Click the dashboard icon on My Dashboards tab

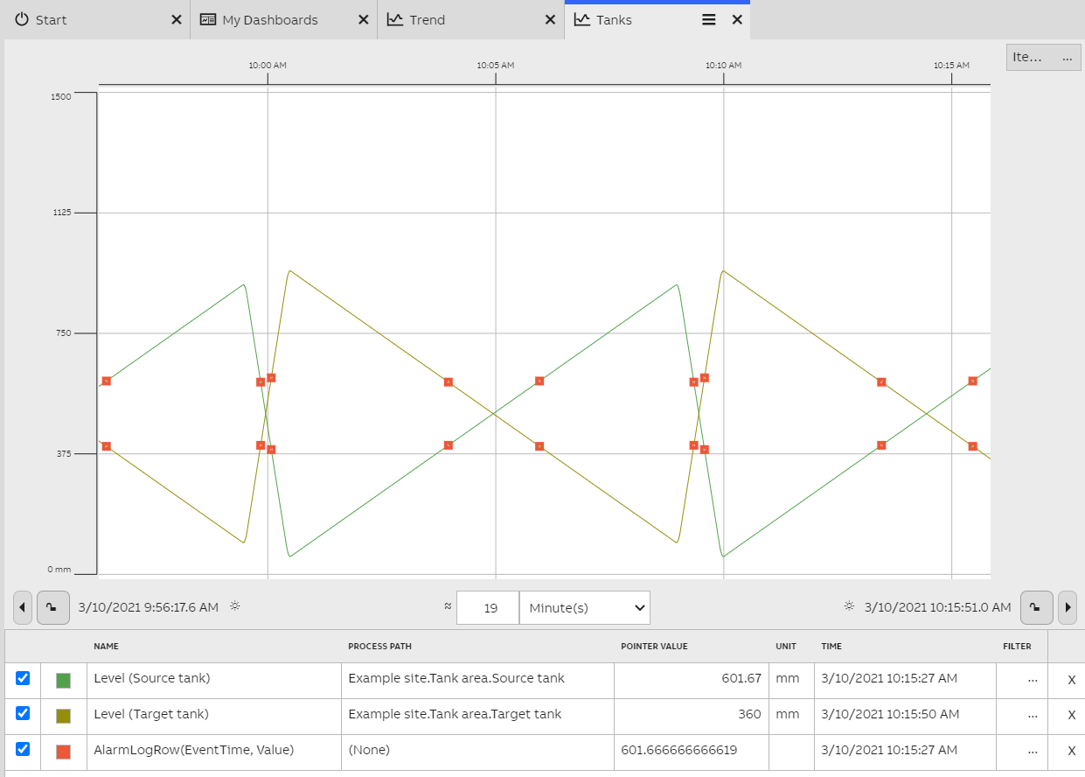pyautogui.click(x=208, y=19)
